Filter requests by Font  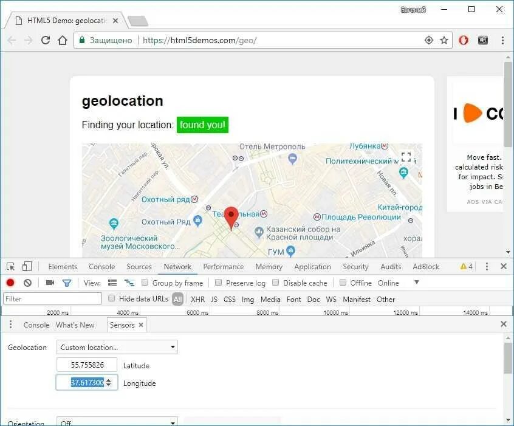[293, 299]
